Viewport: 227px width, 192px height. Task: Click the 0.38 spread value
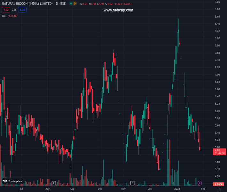pos(14,10)
